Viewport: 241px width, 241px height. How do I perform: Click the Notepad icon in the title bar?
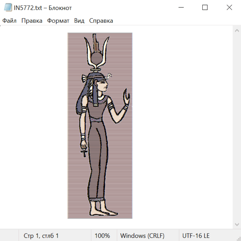[x=8, y=8]
